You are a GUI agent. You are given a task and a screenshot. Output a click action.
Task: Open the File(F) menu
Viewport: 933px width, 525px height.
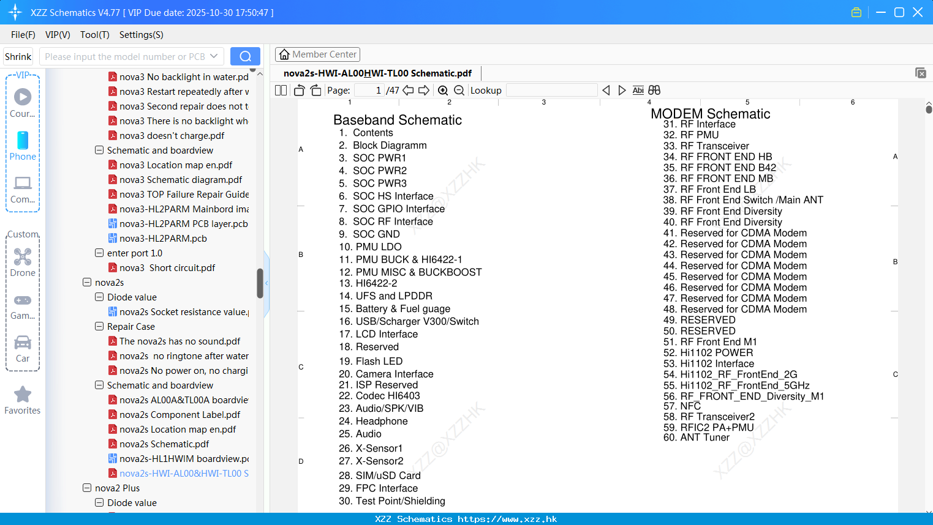tap(23, 34)
